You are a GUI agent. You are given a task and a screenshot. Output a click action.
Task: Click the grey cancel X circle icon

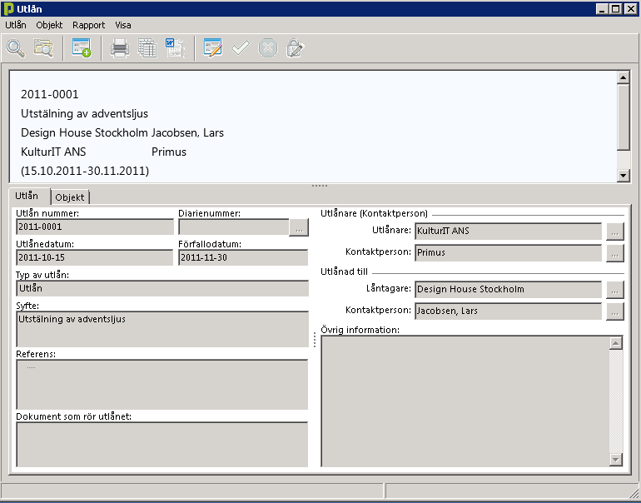click(x=268, y=48)
